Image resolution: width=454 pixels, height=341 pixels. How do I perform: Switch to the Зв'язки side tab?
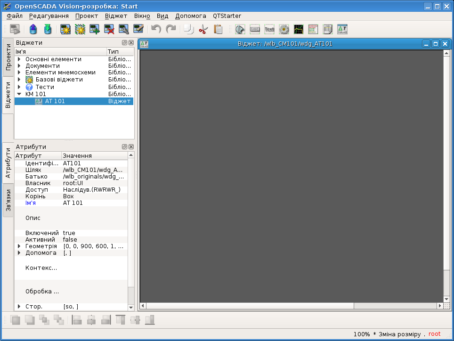point(8,201)
